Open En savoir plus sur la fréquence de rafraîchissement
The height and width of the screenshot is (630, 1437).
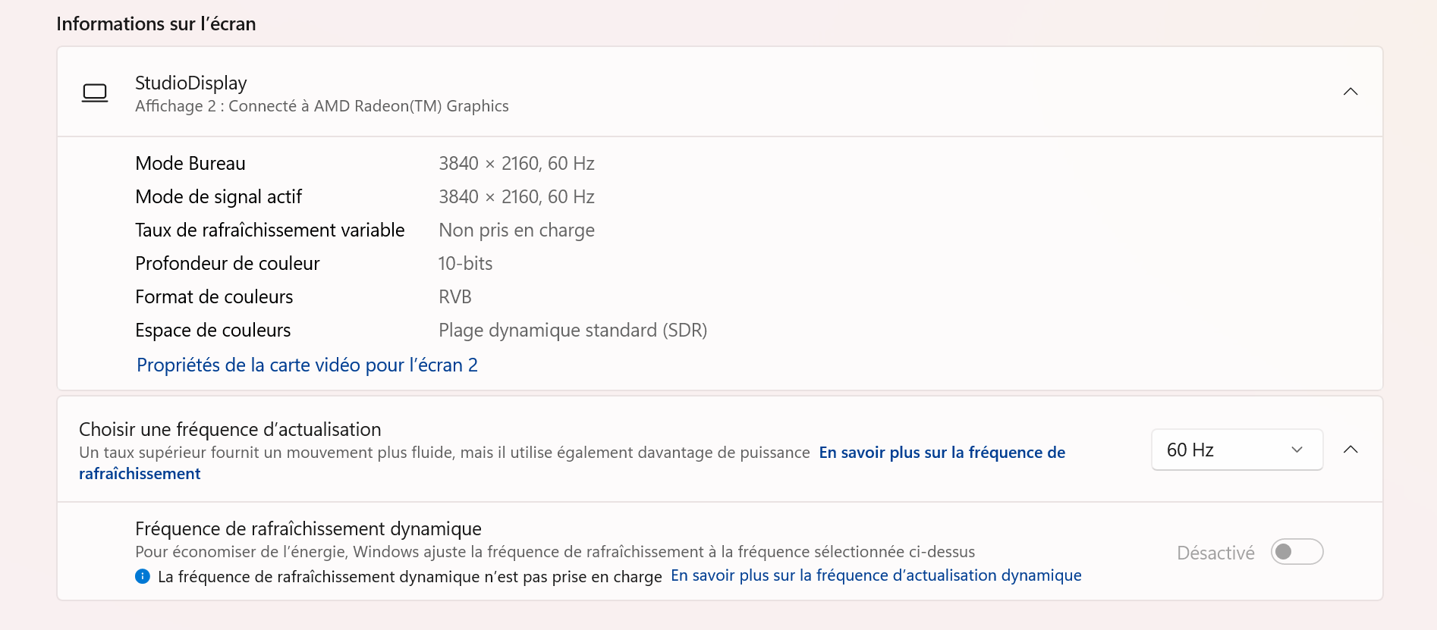pyautogui.click(x=572, y=462)
